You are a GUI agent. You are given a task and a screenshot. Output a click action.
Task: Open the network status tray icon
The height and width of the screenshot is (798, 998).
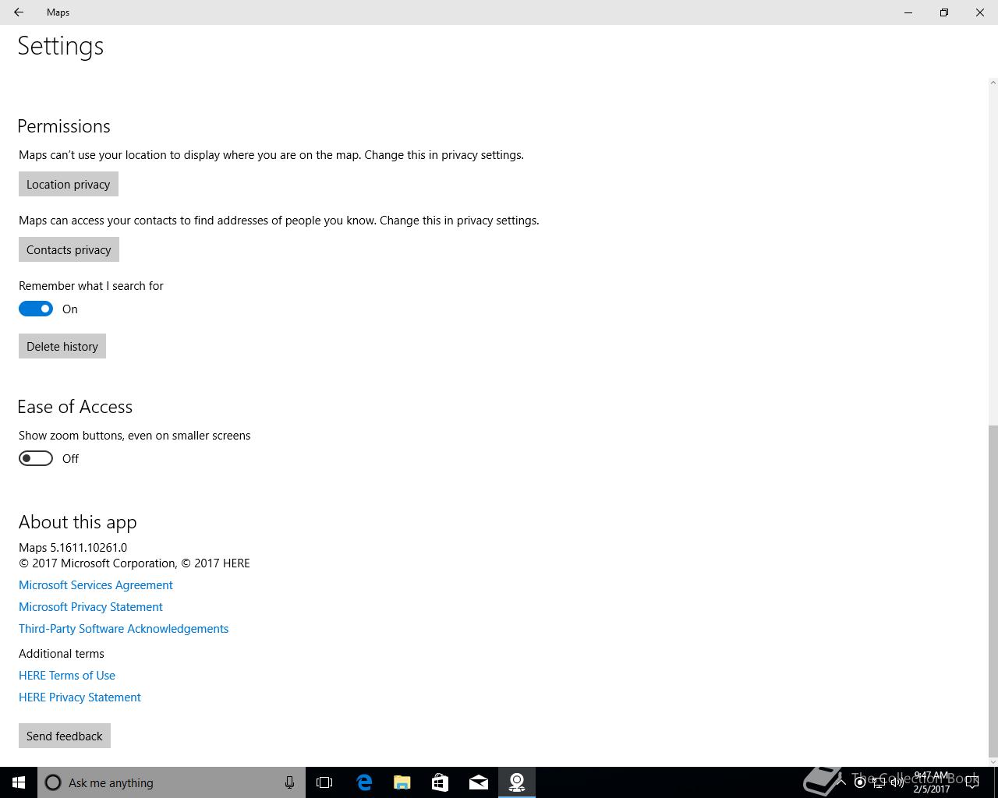point(878,782)
